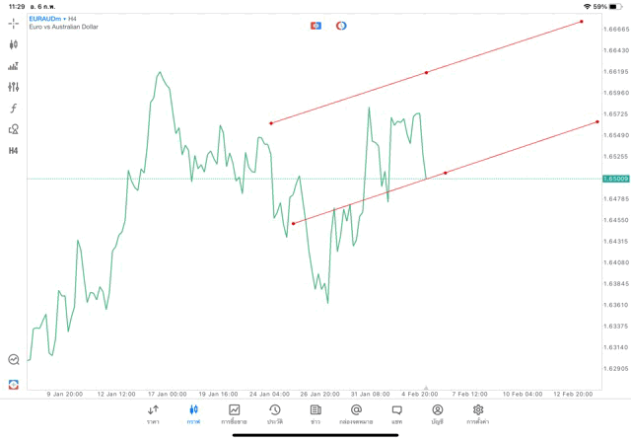Open the indicators list (f icon)
This screenshot has height=441, width=631.
(14, 109)
